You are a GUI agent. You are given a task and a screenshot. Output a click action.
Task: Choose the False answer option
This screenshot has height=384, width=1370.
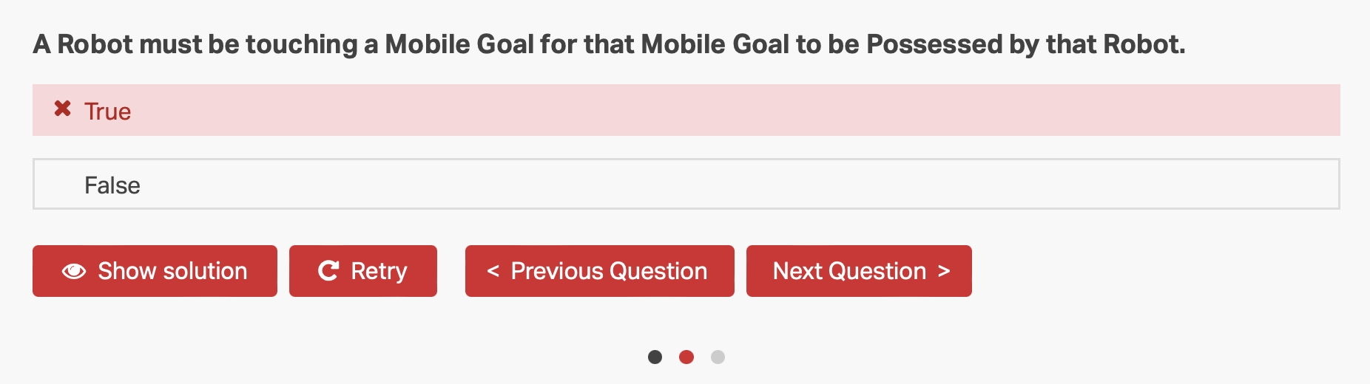point(686,184)
